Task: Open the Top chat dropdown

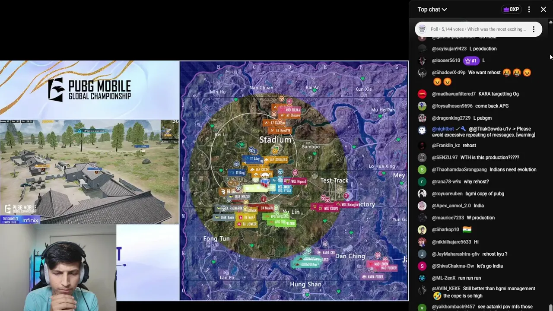Action: (x=432, y=10)
